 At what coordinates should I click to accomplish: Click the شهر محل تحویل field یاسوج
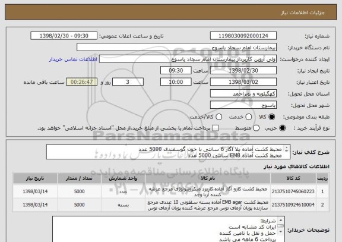click(243, 105)
